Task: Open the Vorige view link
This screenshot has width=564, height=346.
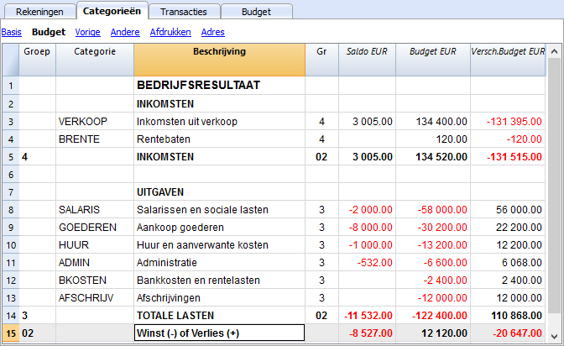Action: pyautogui.click(x=88, y=32)
